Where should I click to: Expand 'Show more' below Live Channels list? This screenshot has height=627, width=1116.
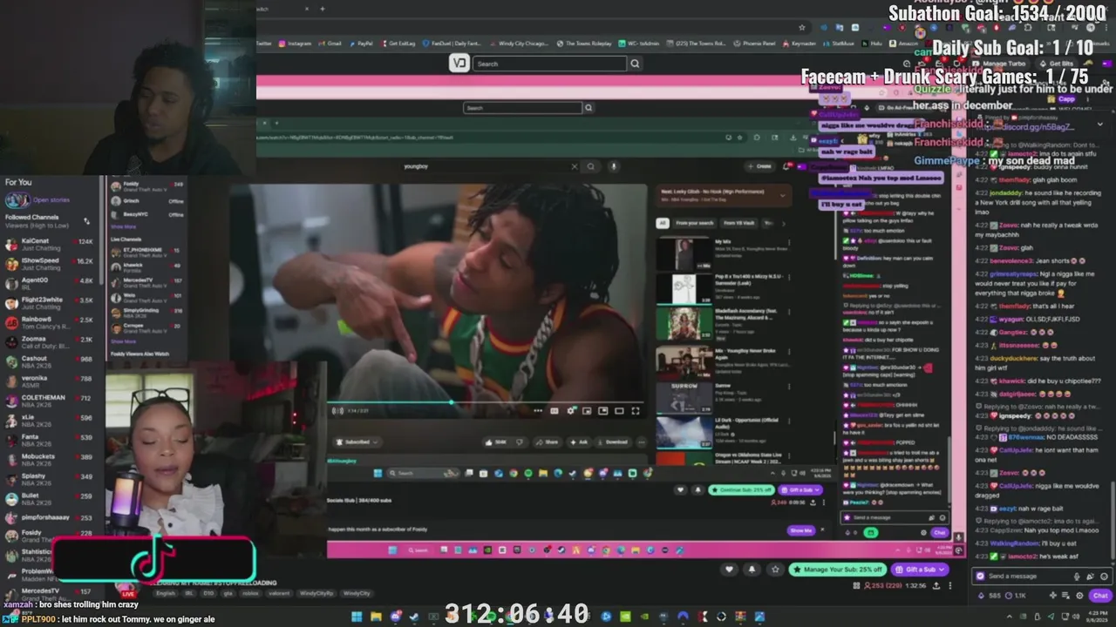tap(123, 341)
